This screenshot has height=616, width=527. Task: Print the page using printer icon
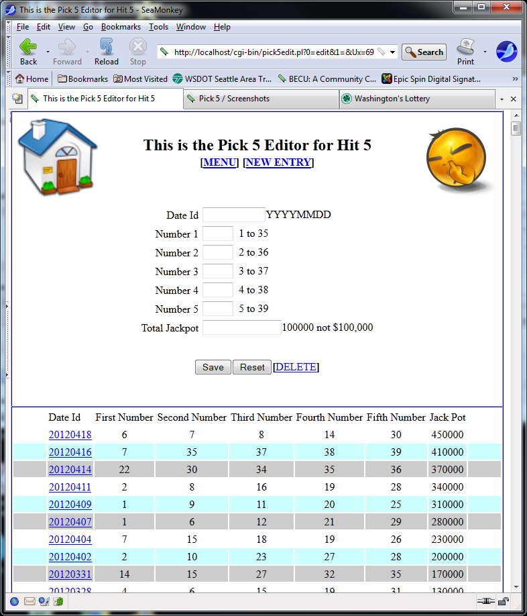[466, 52]
